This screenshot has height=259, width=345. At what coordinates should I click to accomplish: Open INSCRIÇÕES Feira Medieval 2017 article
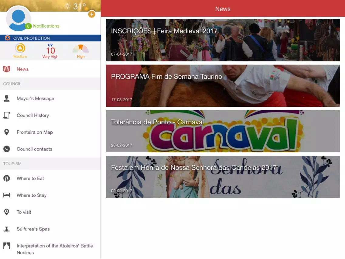pyautogui.click(x=223, y=40)
